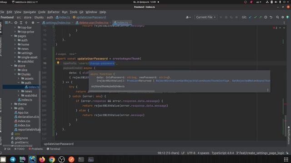This screenshot has height=163, width=291.
Task: Switch to settings/index.tsx tab
Action: [x=58, y=23]
